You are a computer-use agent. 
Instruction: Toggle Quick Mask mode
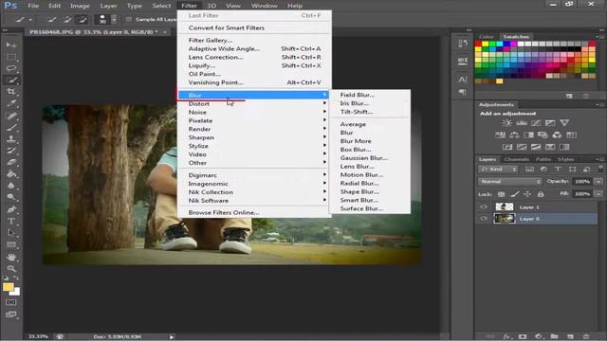(11, 302)
